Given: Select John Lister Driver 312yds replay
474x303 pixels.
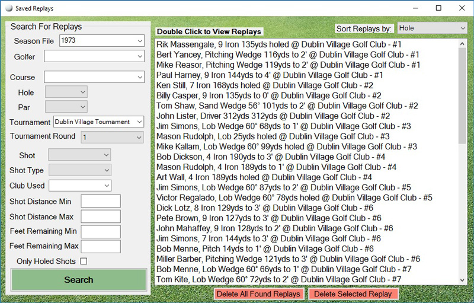Looking at the screenshot, I should pos(273,116).
